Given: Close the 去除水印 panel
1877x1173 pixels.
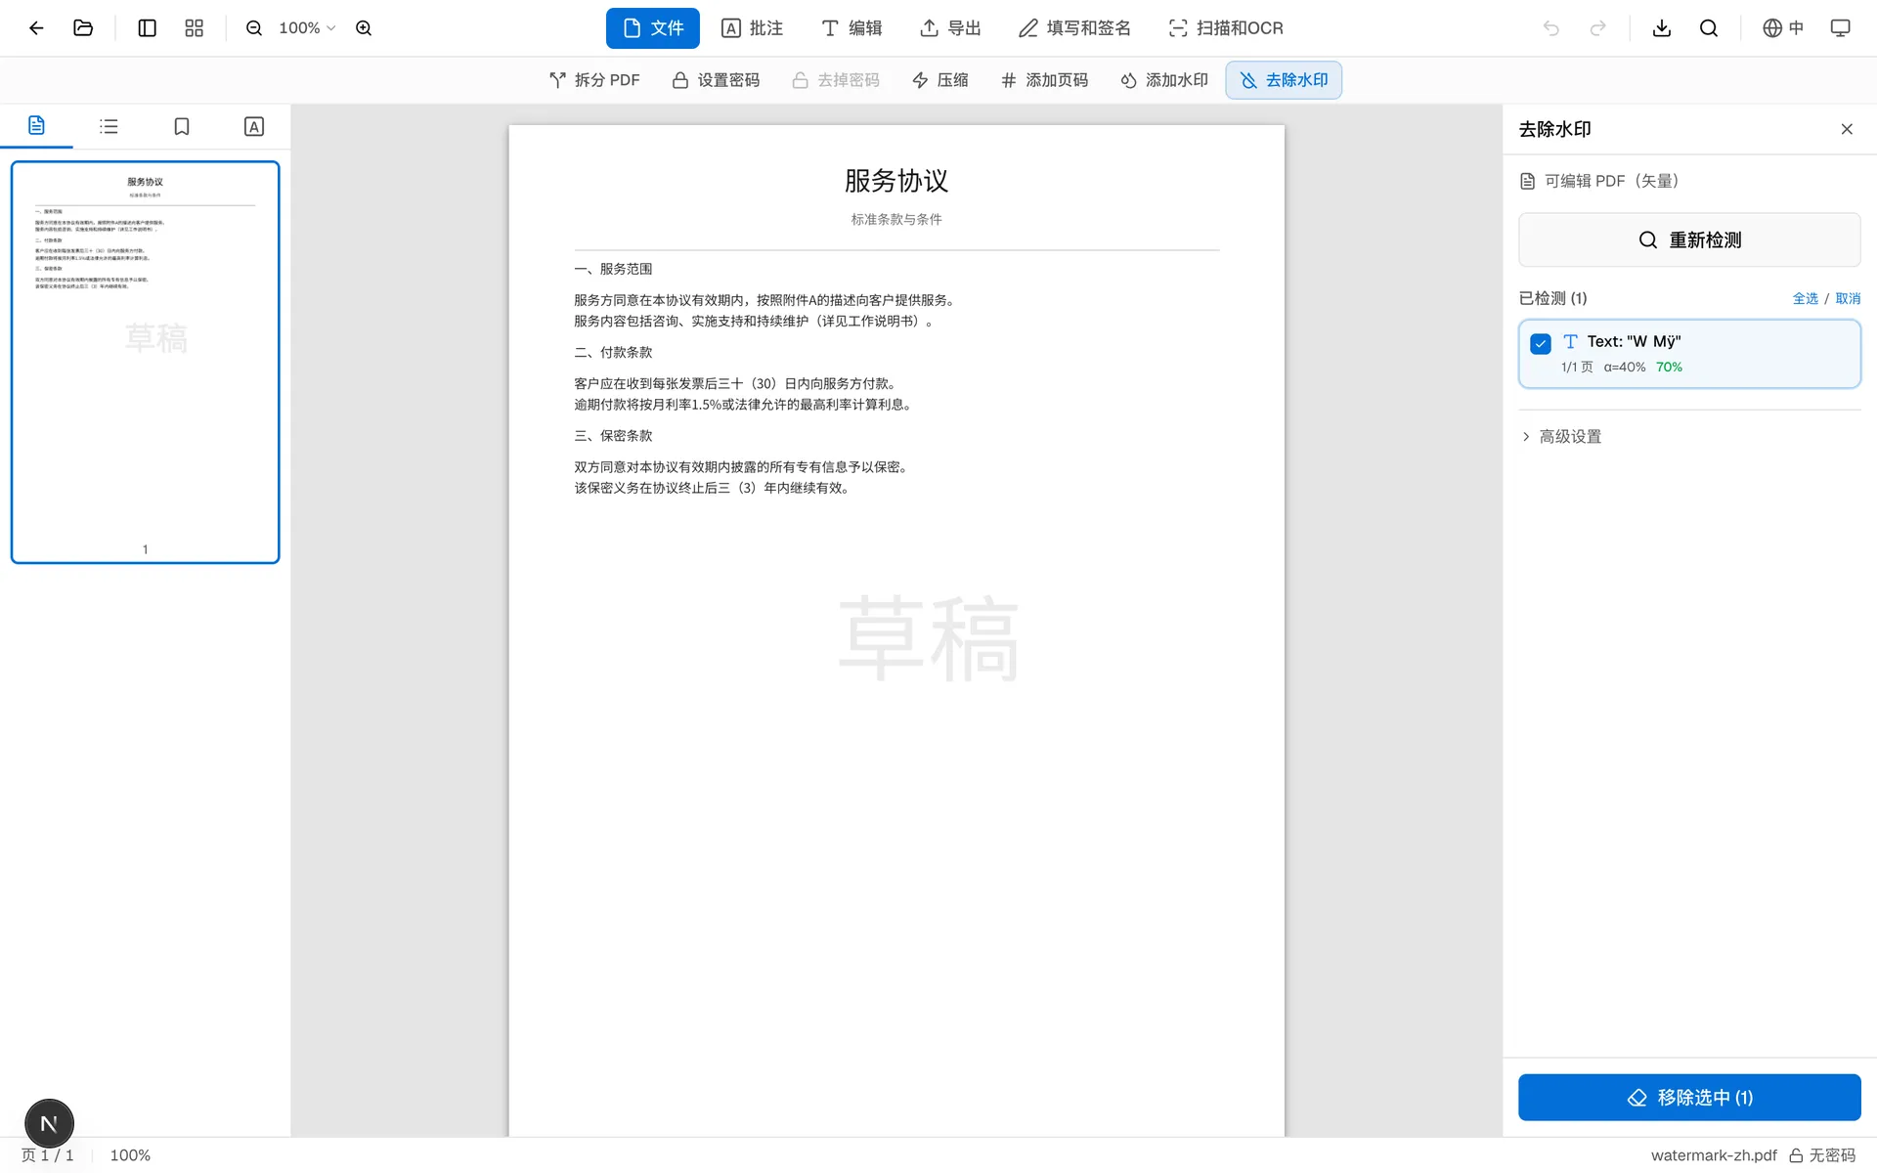Looking at the screenshot, I should pos(1847,129).
